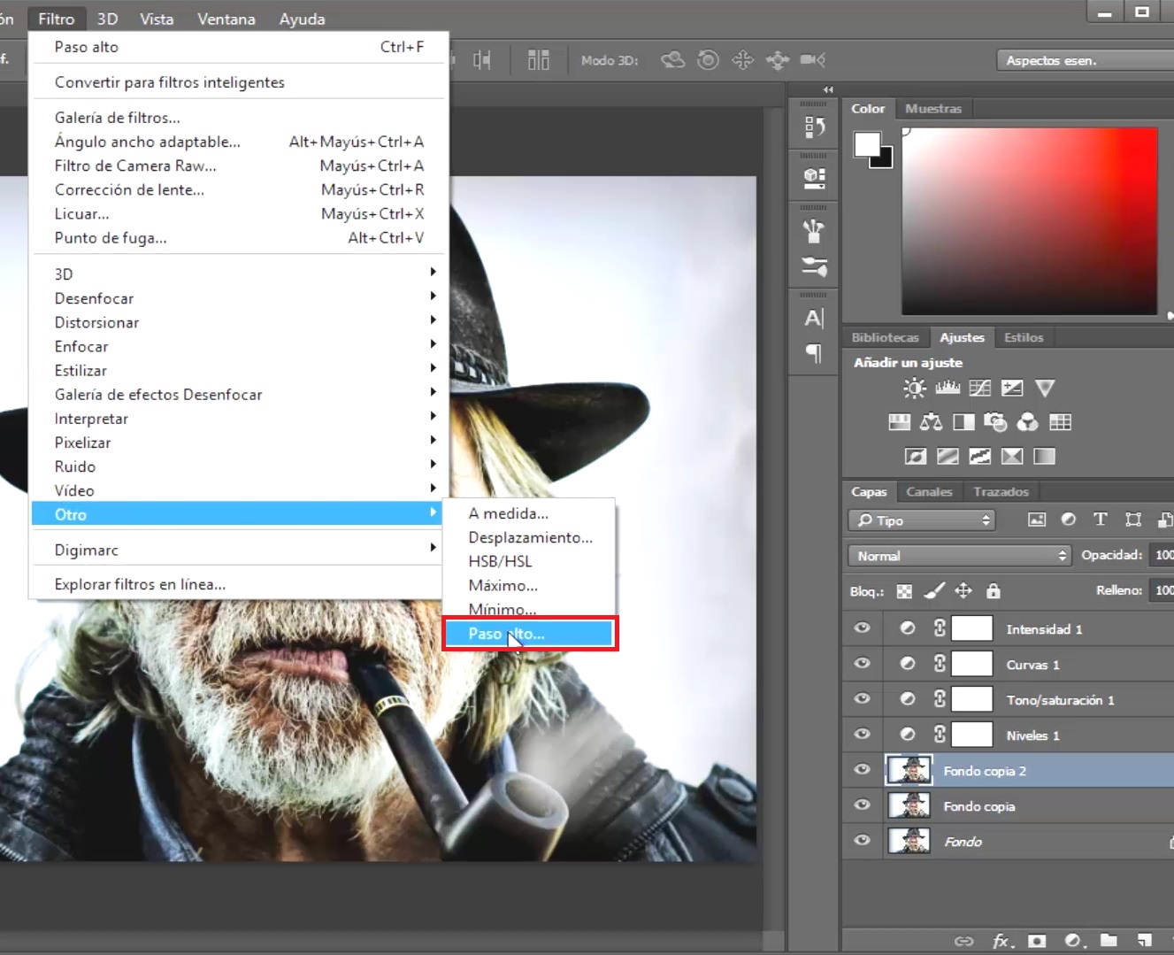Click the link layers icon
The image size is (1174, 955).
(964, 941)
